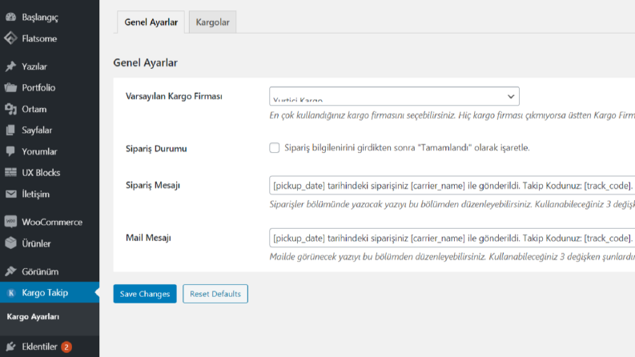Image resolution: width=635 pixels, height=357 pixels.
Task: Click the Mail Mesajı label
Action: tap(148, 238)
